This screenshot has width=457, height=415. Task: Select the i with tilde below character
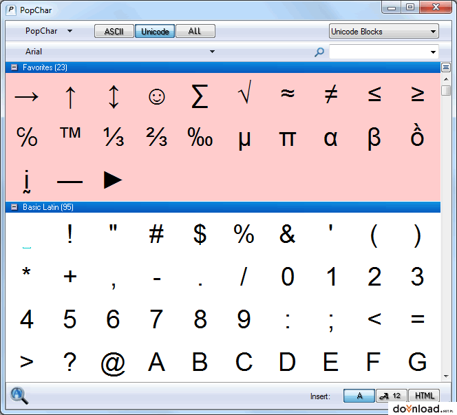coord(27,181)
